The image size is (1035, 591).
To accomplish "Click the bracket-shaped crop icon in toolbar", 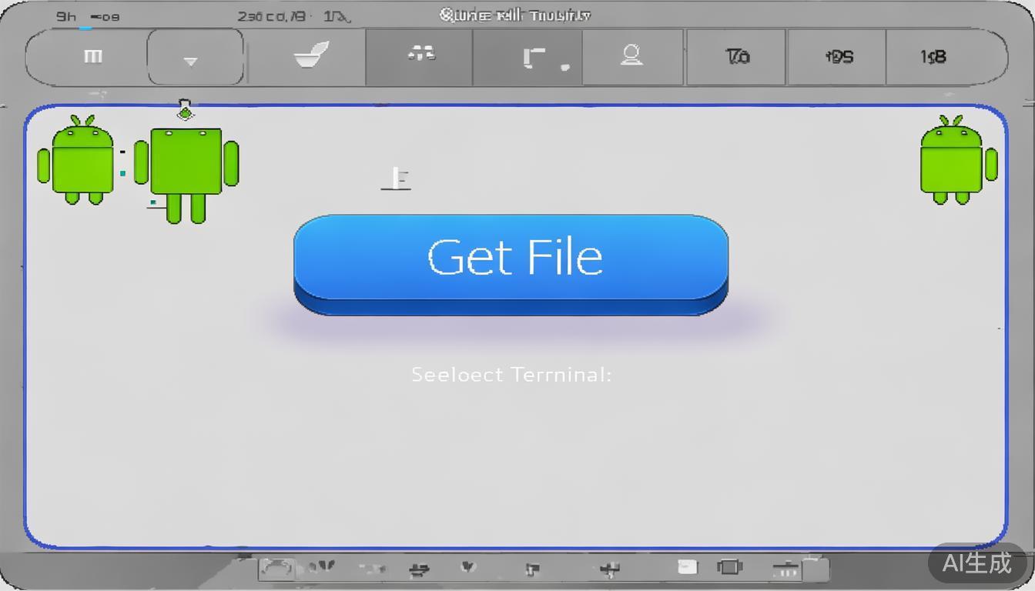I will point(533,57).
